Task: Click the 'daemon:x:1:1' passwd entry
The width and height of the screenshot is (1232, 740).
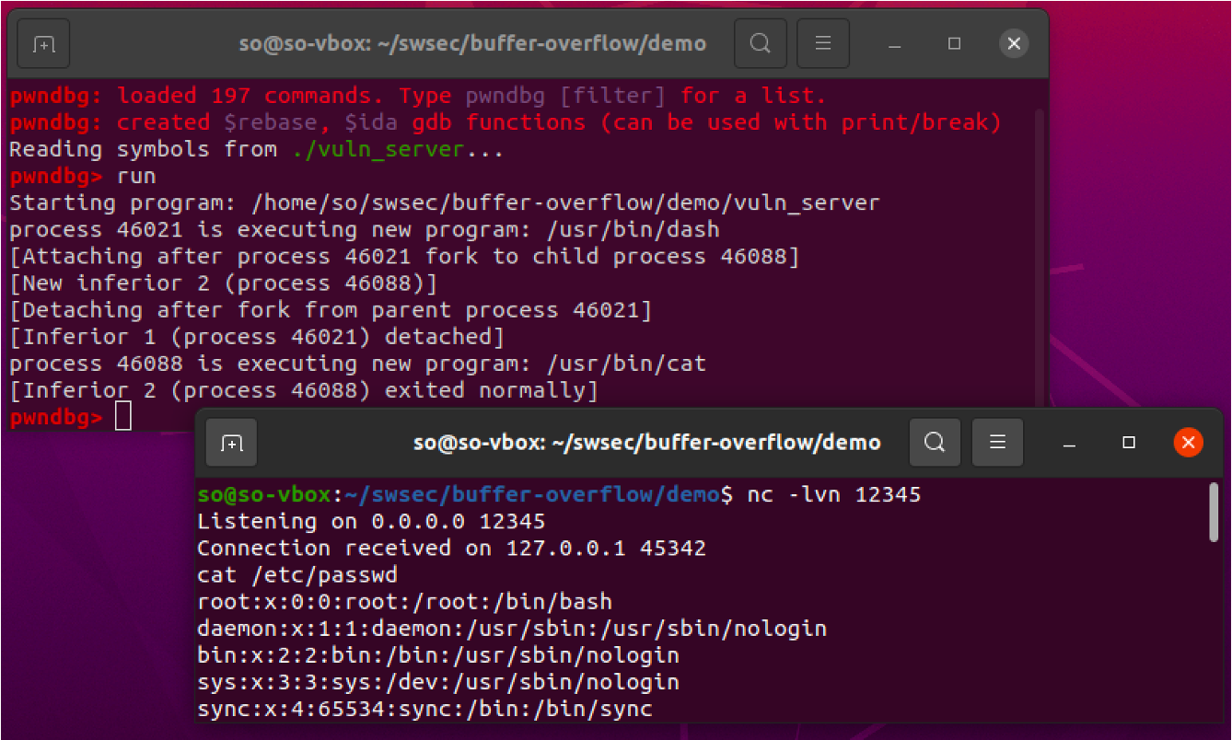Action: tap(512, 630)
